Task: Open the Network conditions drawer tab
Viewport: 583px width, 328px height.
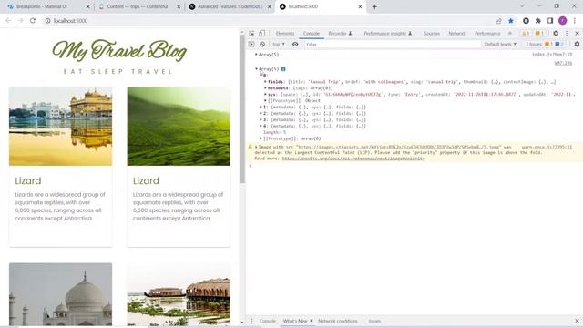Action: coord(338,321)
